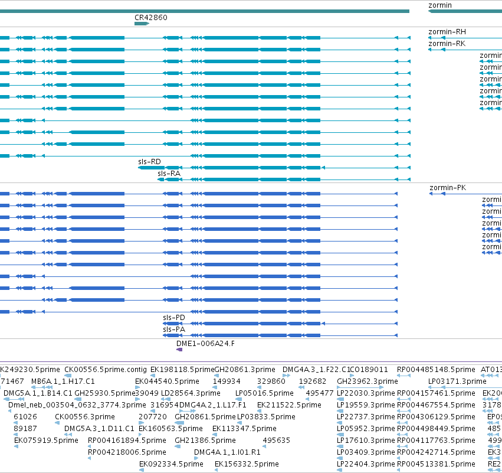Select the 329860 feature label

271,381
